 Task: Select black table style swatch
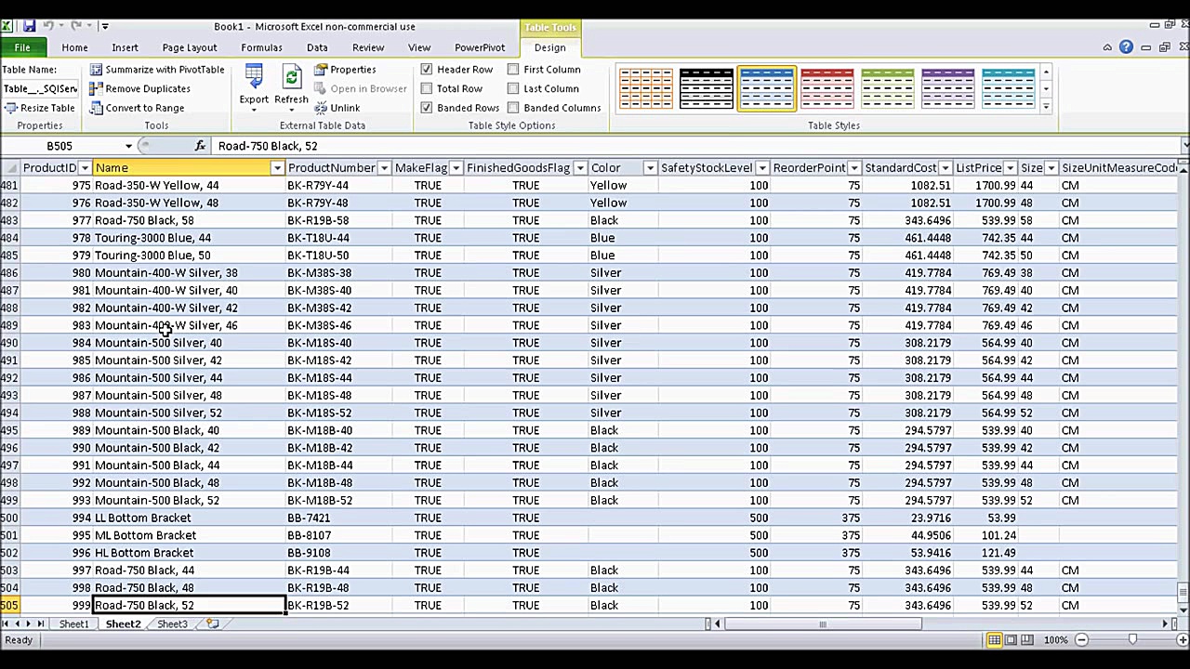point(706,88)
